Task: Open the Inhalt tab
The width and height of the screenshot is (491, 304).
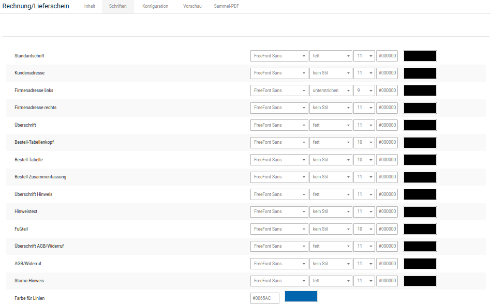Action: [90, 6]
